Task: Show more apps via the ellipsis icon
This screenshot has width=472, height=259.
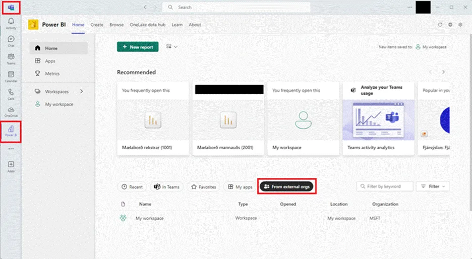Action: [11, 149]
